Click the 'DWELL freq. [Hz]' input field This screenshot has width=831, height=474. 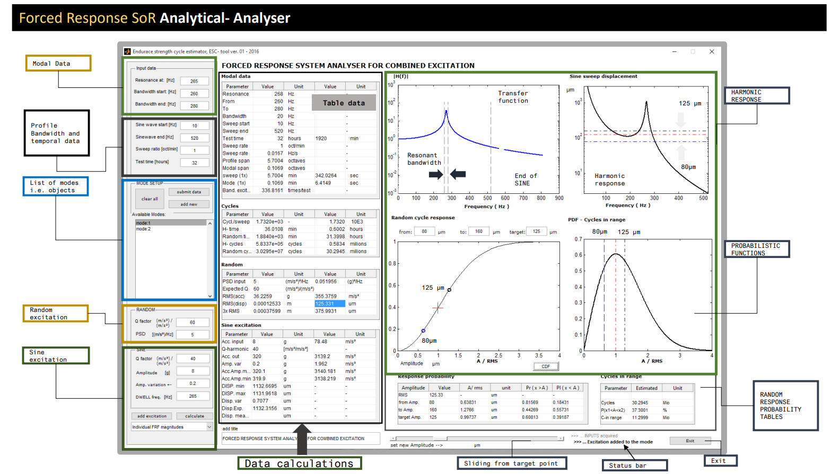193,396
